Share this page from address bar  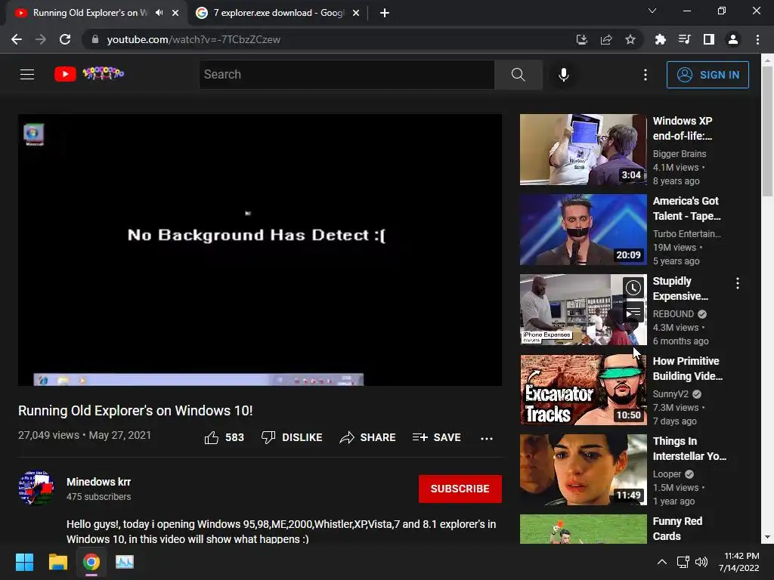606,39
